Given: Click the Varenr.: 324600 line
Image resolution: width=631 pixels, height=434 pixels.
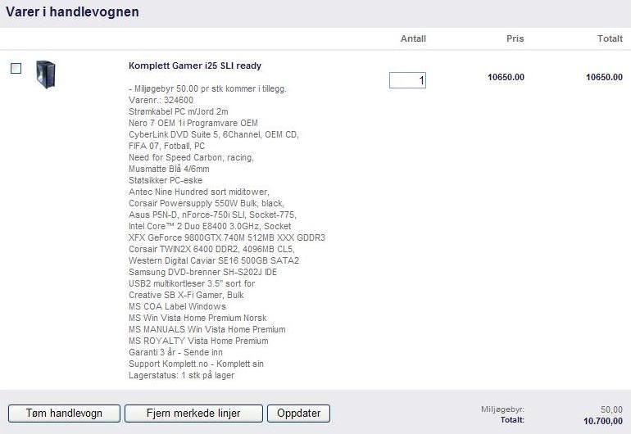Looking at the screenshot, I should [x=161, y=100].
